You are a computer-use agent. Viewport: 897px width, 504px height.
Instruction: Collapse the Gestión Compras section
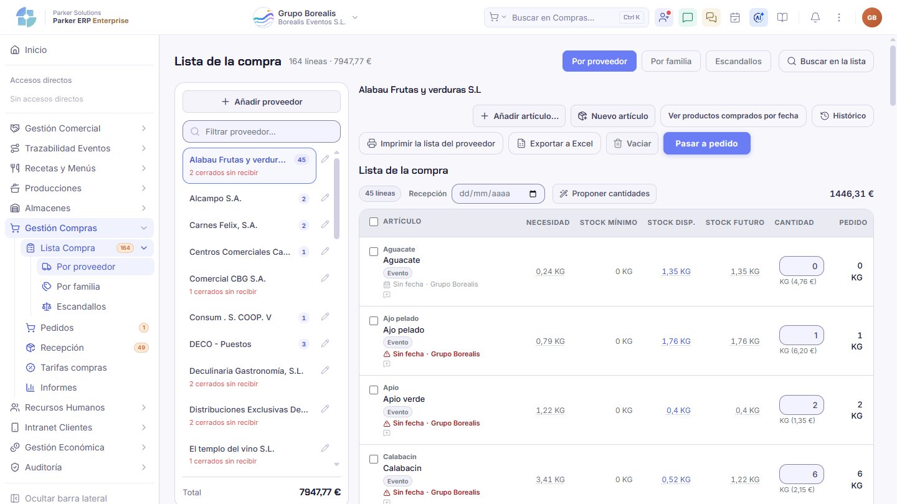point(79,228)
